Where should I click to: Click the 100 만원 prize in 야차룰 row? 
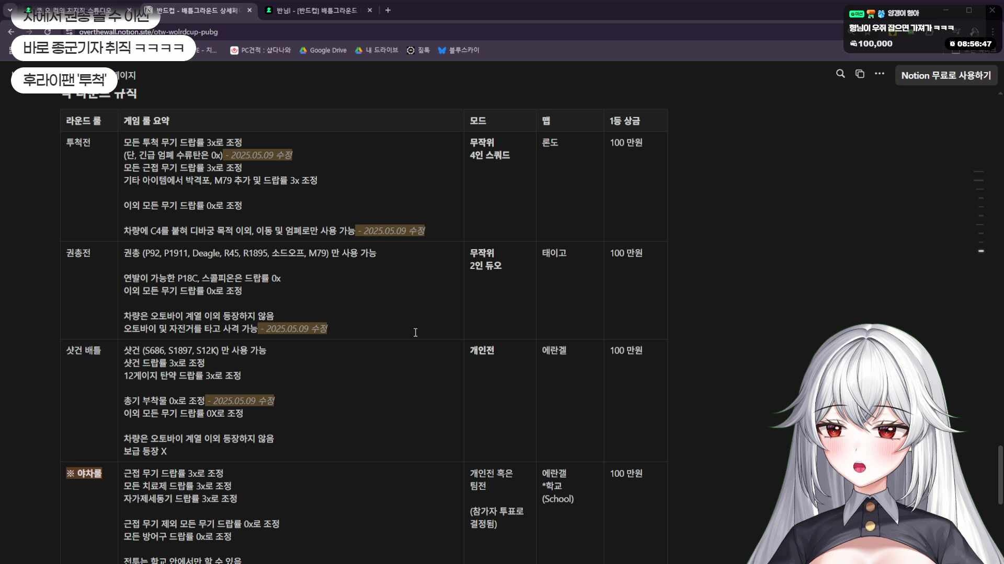click(x=626, y=474)
